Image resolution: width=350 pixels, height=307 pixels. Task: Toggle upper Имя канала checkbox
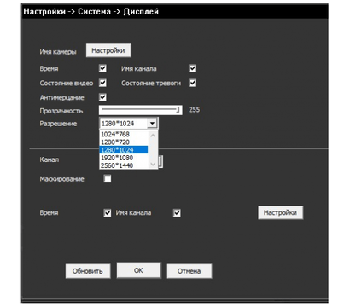[x=193, y=68]
